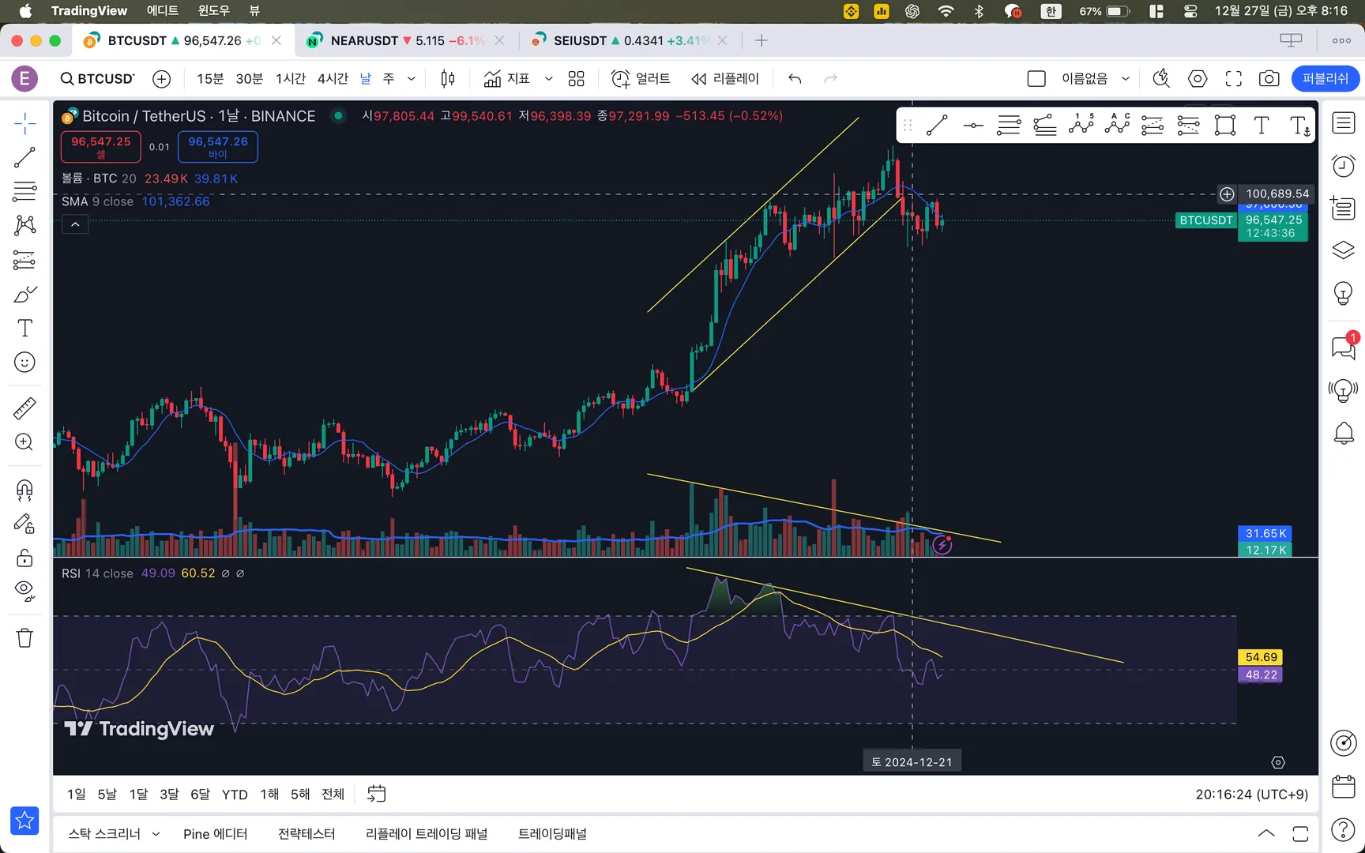This screenshot has width=1365, height=853.
Task: Open the notifications bell panel
Action: (1344, 433)
